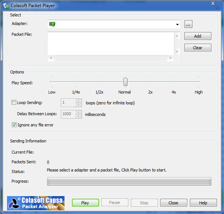Decrease delay between loops down arrow
Viewport: 224px width, 214px height.
click(x=78, y=116)
